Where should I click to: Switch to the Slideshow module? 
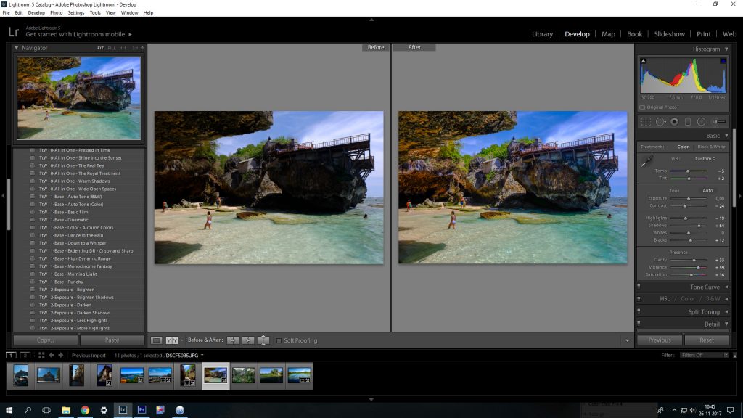[669, 34]
